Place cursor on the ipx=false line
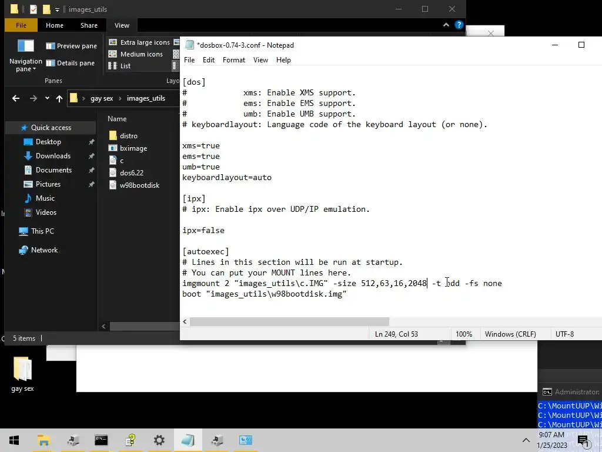Viewport: 602px width, 452px height. pyautogui.click(x=203, y=231)
